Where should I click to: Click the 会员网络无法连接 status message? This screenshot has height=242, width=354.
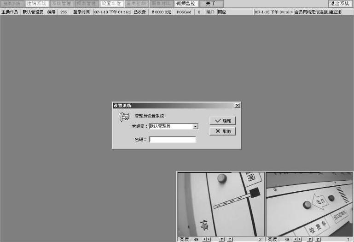point(318,12)
